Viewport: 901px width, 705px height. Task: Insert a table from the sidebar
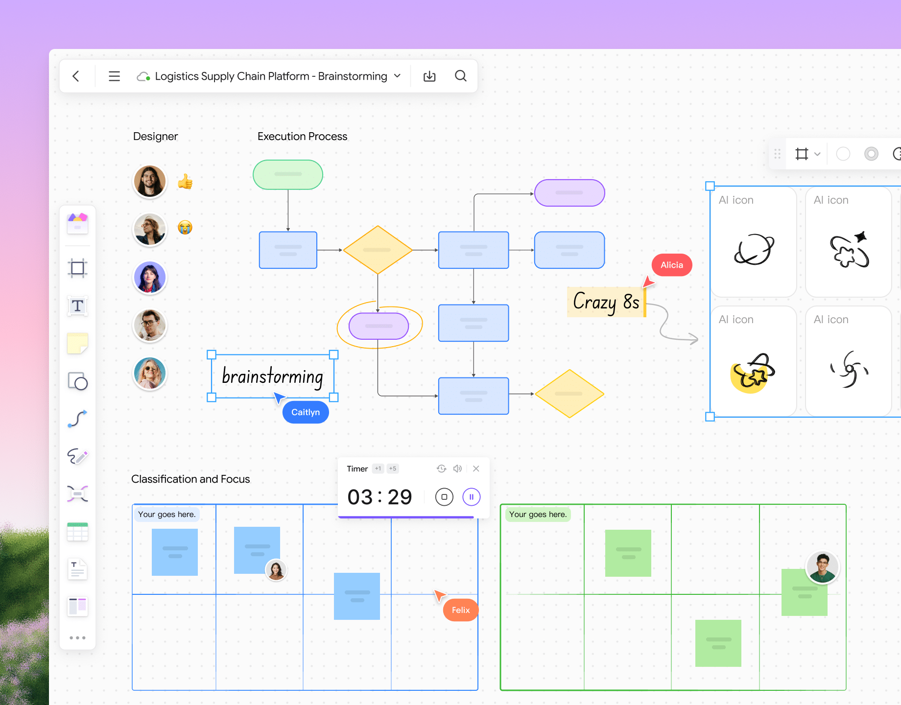(77, 532)
